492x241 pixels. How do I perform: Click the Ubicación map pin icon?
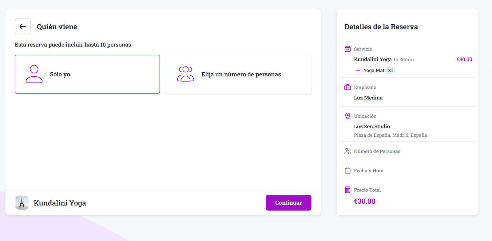point(347,116)
